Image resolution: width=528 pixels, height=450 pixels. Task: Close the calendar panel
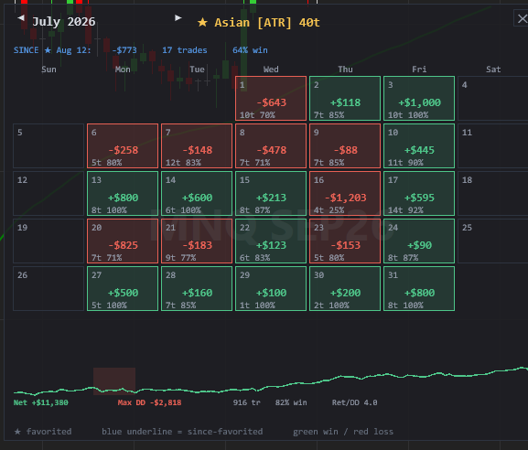click(x=522, y=18)
